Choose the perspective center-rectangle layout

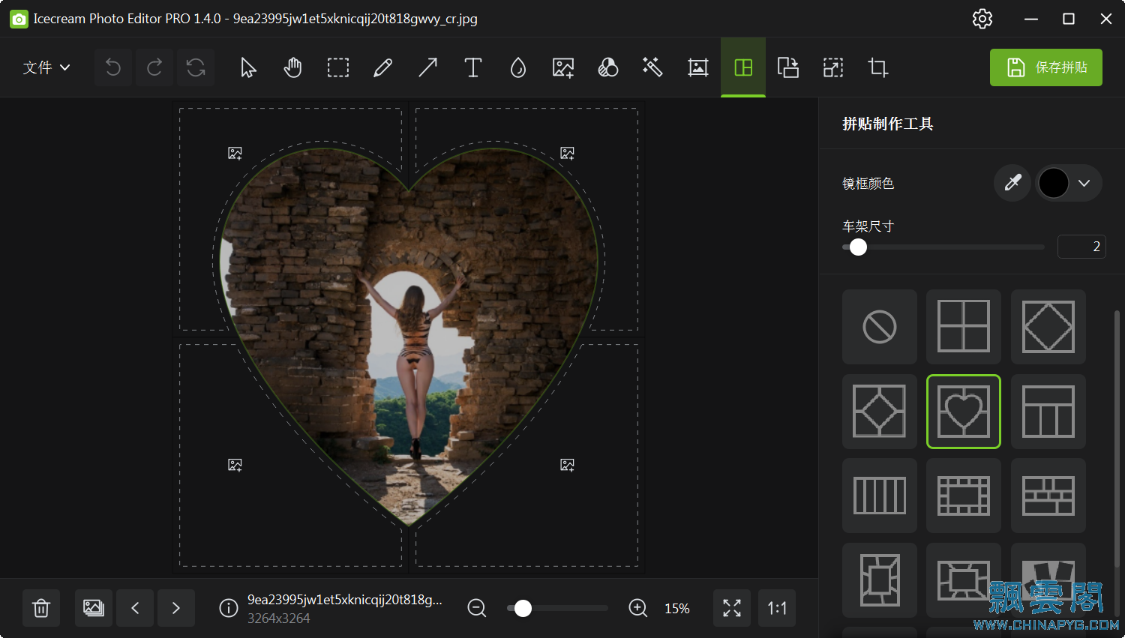click(964, 580)
